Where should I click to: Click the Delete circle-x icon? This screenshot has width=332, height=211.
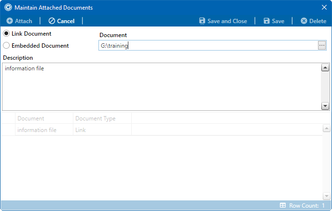coord(304,21)
